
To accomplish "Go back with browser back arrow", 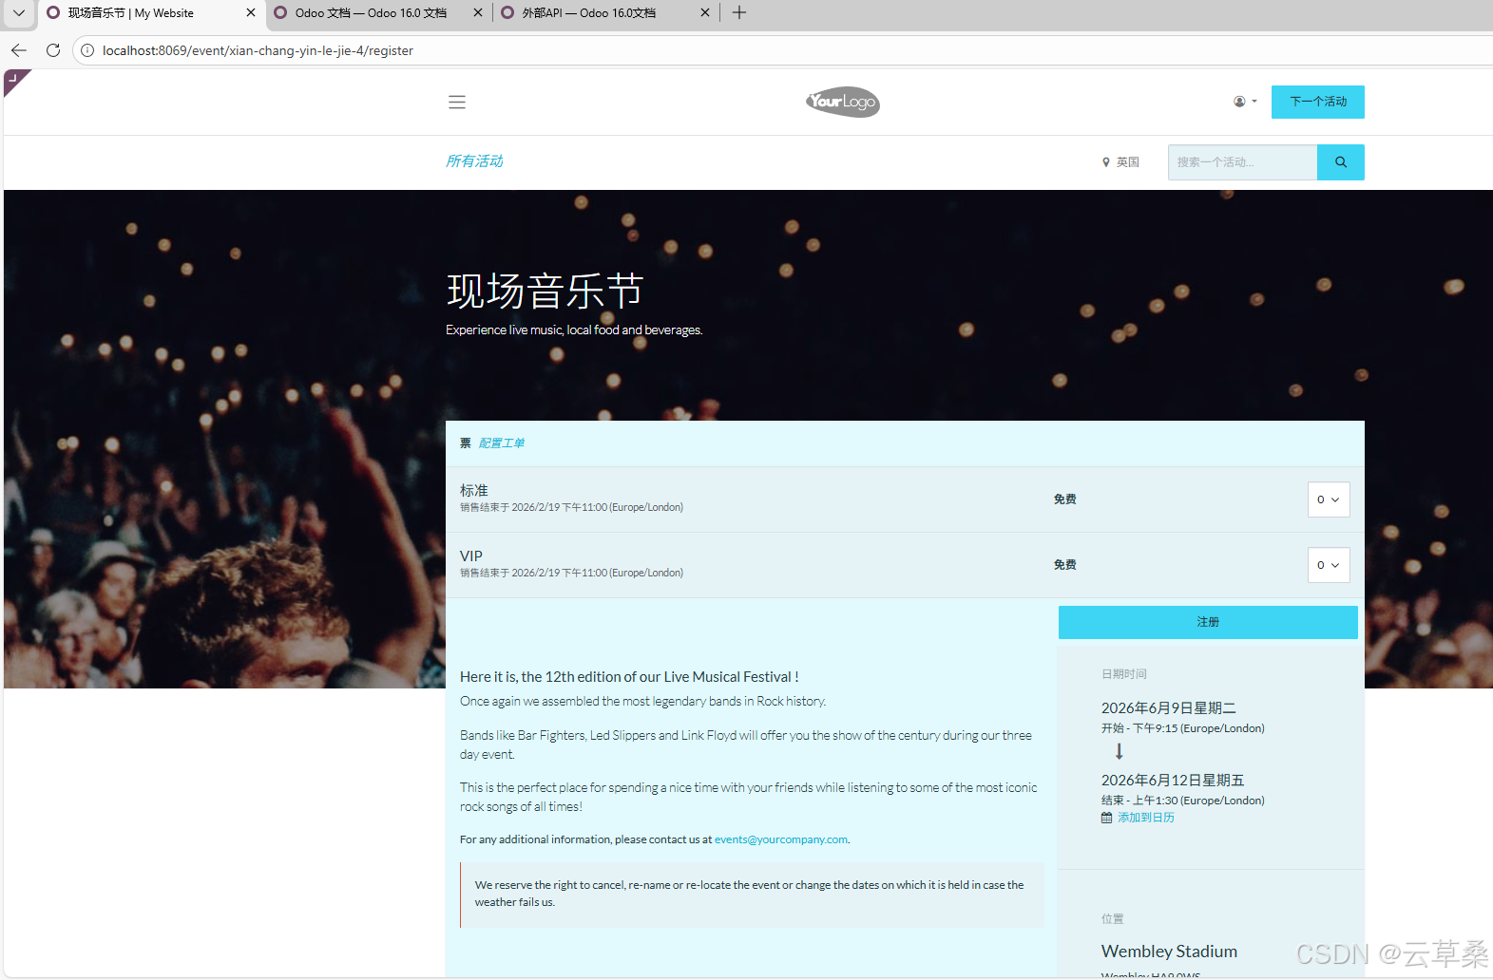I will [19, 50].
